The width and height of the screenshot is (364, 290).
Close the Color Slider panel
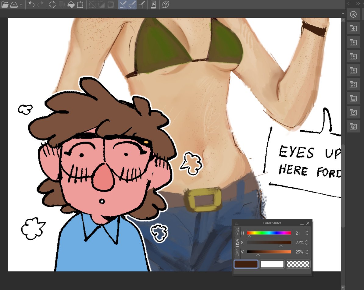pos(308,223)
